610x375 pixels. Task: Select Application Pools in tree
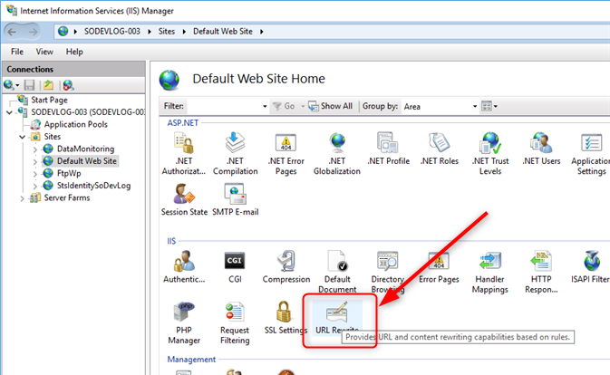(75, 124)
